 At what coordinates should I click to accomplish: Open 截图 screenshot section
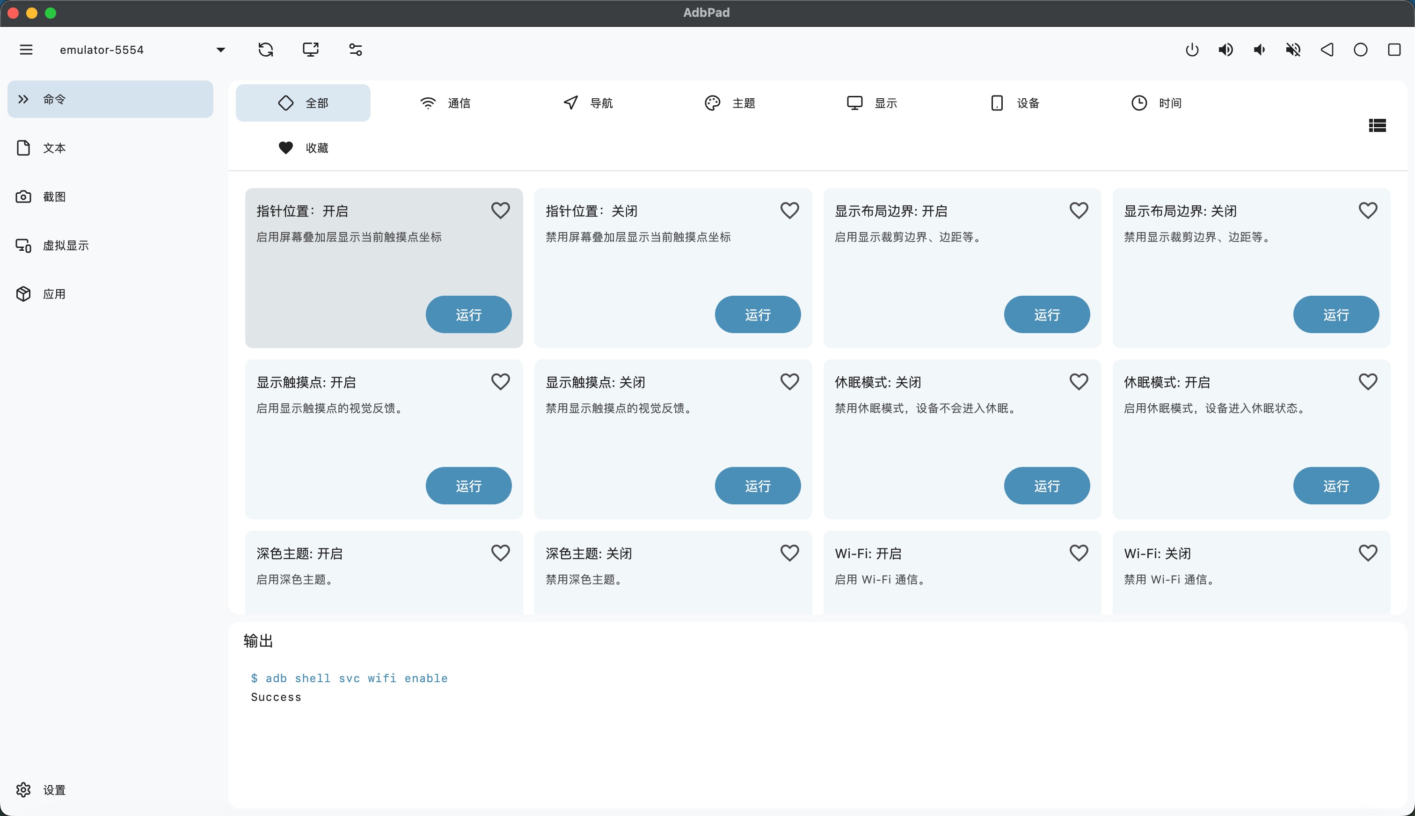(110, 197)
